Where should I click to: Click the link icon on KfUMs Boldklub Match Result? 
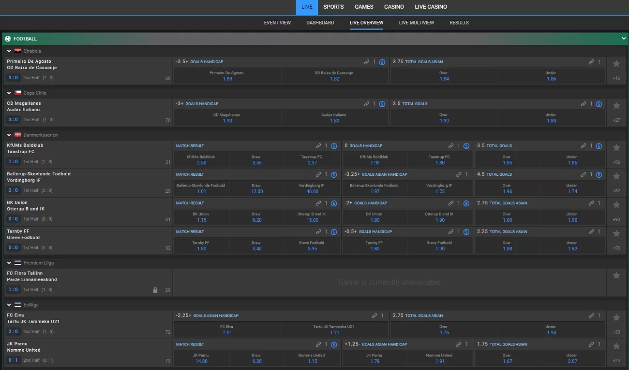318,146
